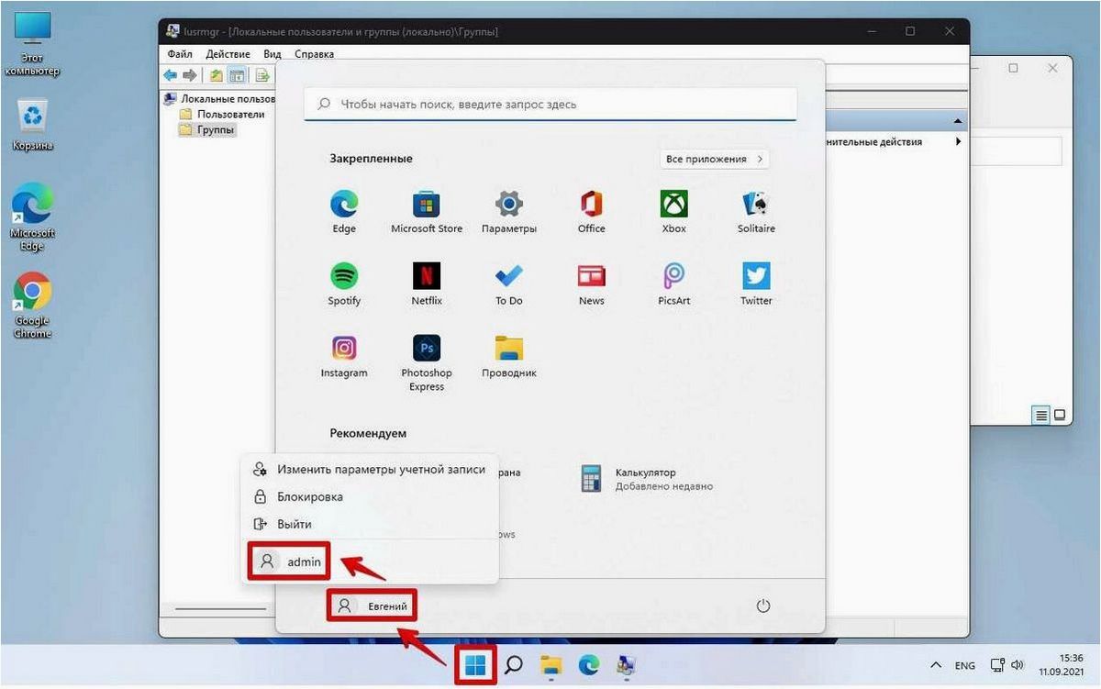The height and width of the screenshot is (689, 1101).
Task: Open the Microsoft Edge desktop shortcut
Action: pyautogui.click(x=33, y=217)
